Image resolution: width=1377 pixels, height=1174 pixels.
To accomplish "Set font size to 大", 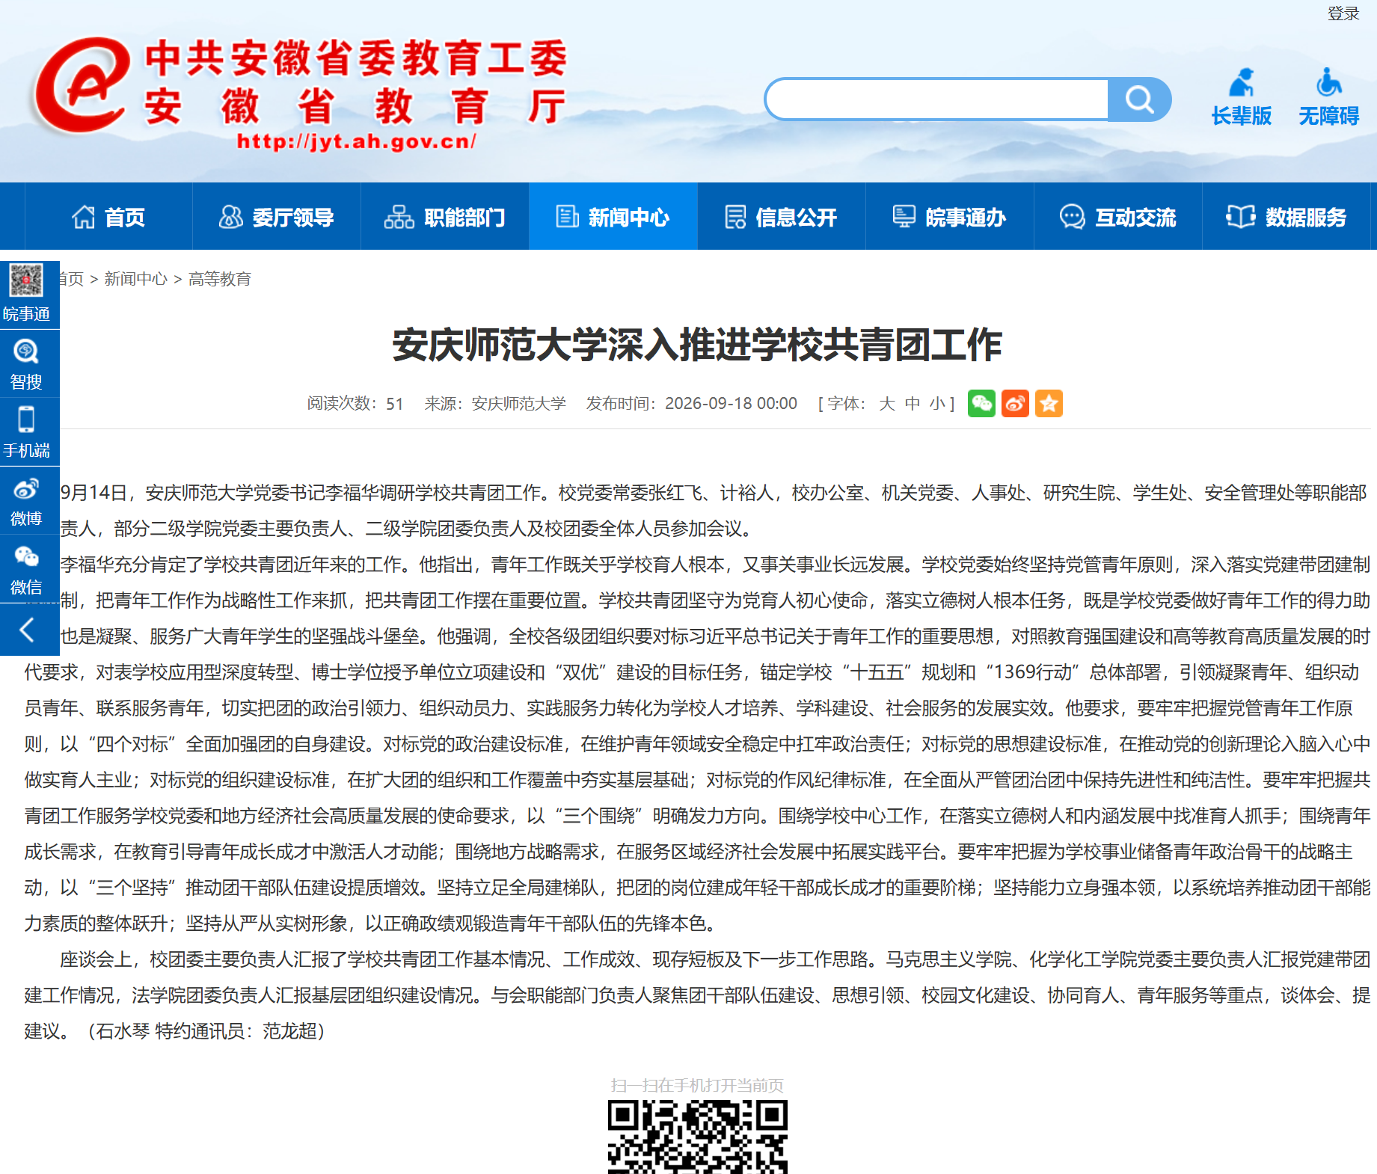I will [887, 404].
